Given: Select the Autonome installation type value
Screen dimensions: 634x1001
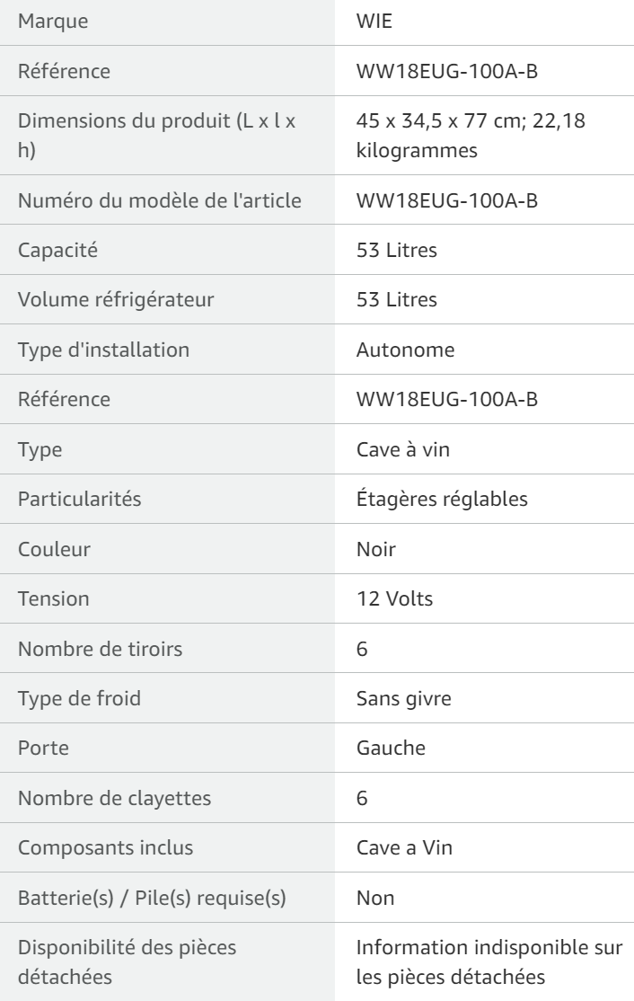Looking at the screenshot, I should pyautogui.click(x=406, y=350).
